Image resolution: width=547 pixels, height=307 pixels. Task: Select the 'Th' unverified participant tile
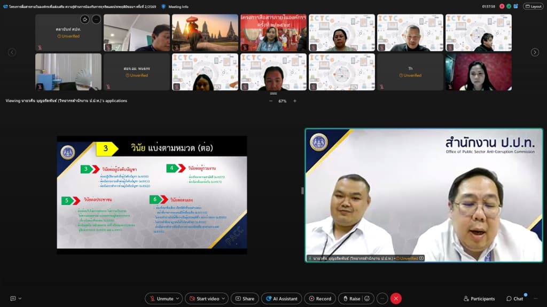[410, 72]
